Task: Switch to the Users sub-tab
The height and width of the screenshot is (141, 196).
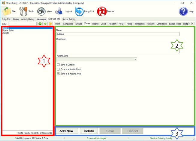Action: click(58, 24)
